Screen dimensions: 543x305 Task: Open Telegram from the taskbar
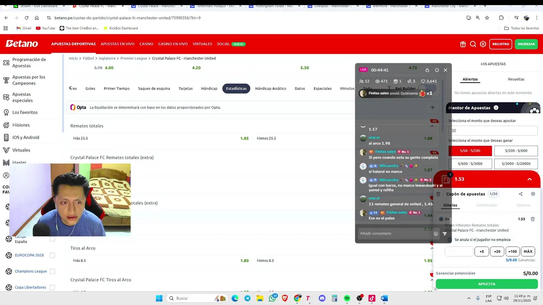pos(247,298)
